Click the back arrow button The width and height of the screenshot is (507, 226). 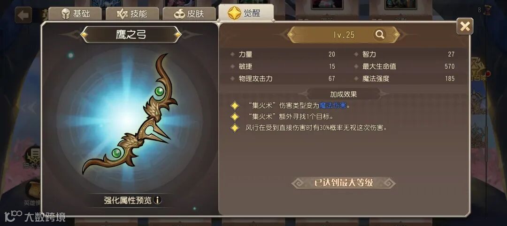[23, 15]
